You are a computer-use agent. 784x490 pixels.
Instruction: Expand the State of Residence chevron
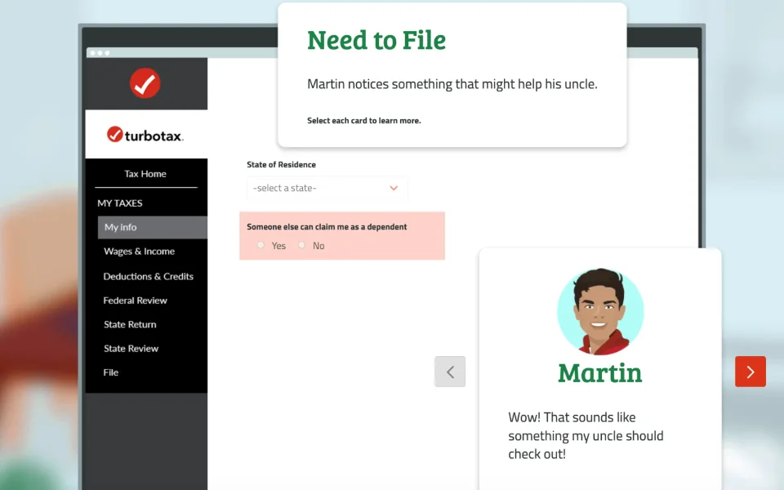point(393,189)
